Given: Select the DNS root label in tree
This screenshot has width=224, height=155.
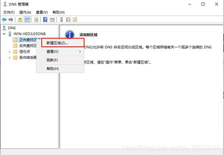Looking at the screenshot, I should pos(12,28).
